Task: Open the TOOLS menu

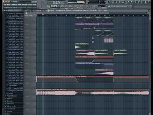Action: [x=30, y=4]
